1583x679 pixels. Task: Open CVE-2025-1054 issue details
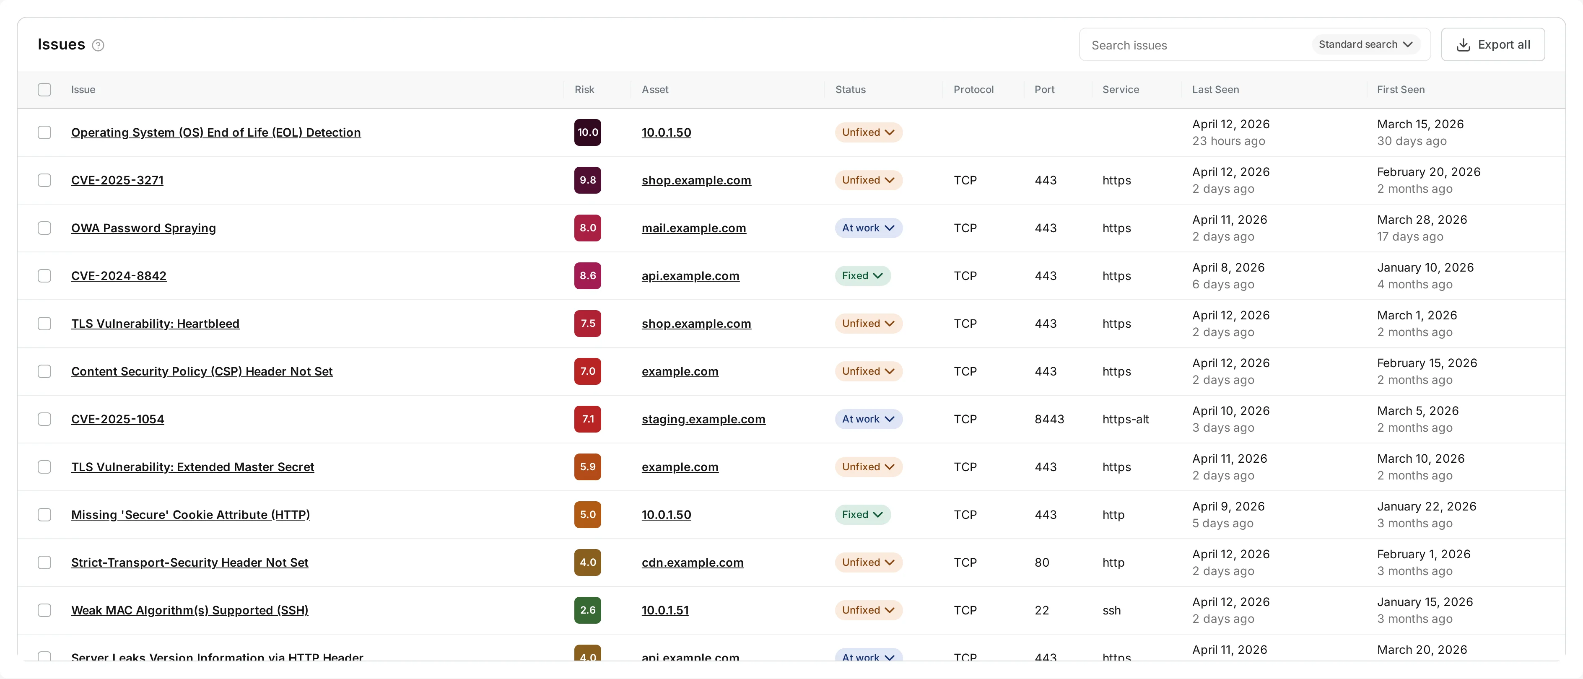point(117,419)
